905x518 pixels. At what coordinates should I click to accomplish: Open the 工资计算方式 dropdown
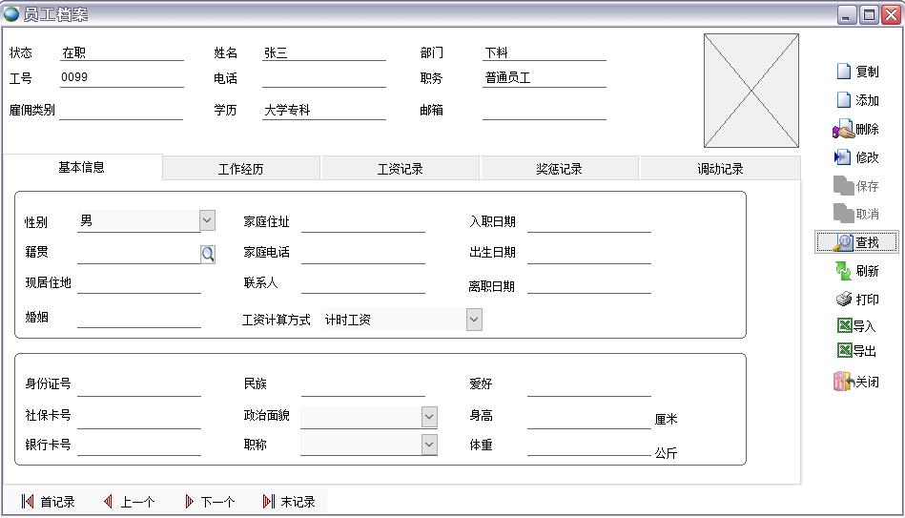click(474, 320)
